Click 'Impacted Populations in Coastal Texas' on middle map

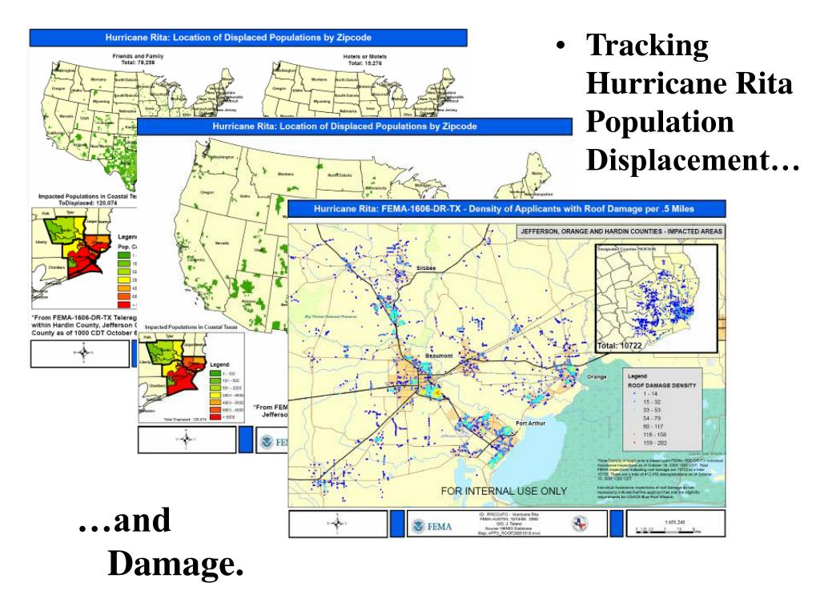(x=191, y=327)
